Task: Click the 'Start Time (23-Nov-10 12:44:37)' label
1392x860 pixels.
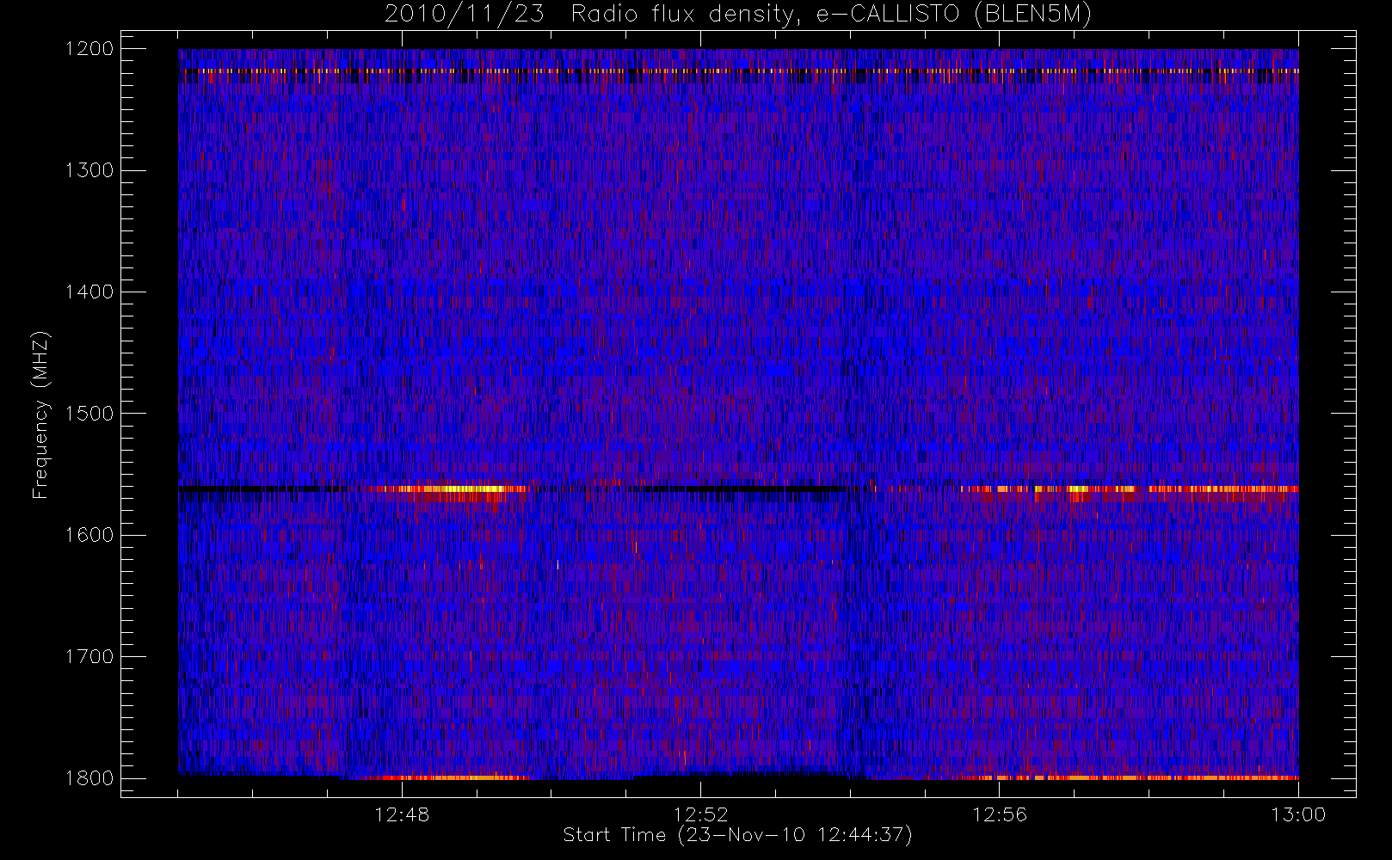Action: coord(737,835)
